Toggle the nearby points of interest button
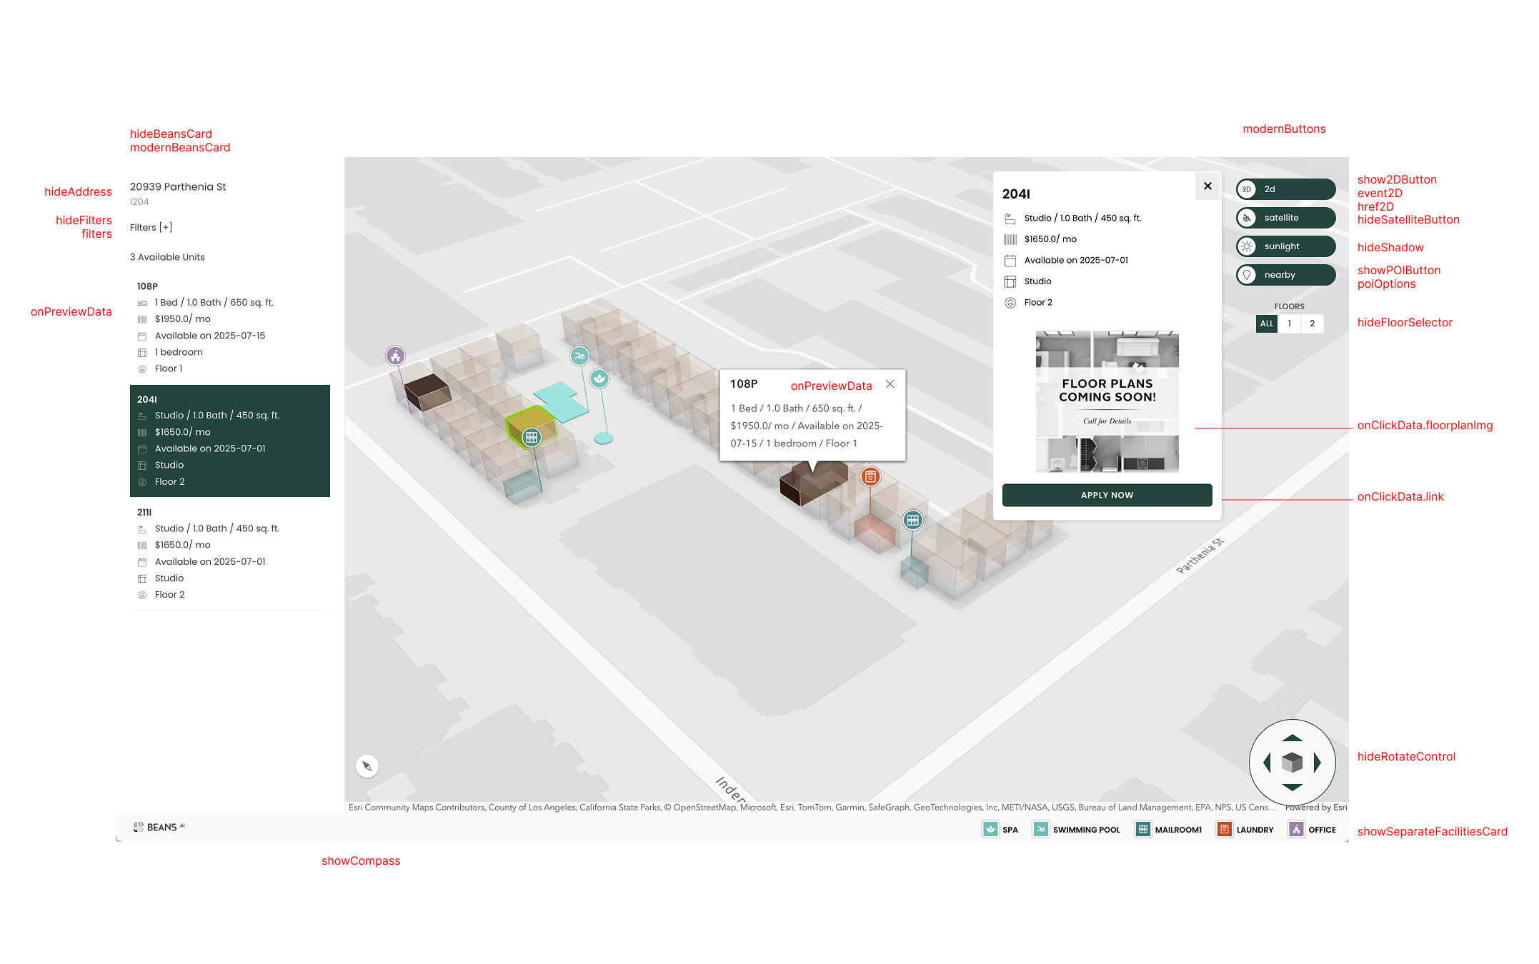 point(1285,275)
